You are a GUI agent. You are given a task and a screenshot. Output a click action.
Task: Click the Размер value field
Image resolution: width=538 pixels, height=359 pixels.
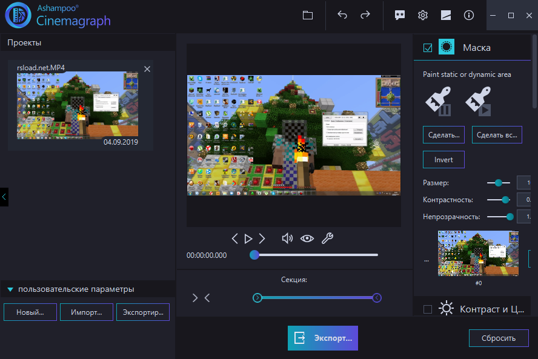click(x=523, y=183)
